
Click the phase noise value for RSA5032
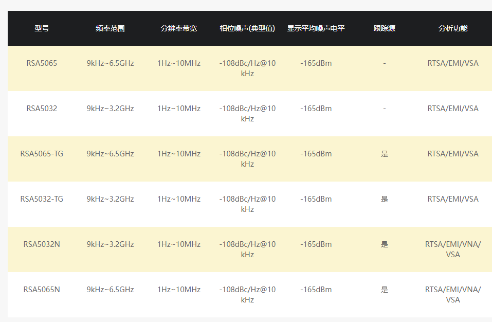click(x=247, y=113)
